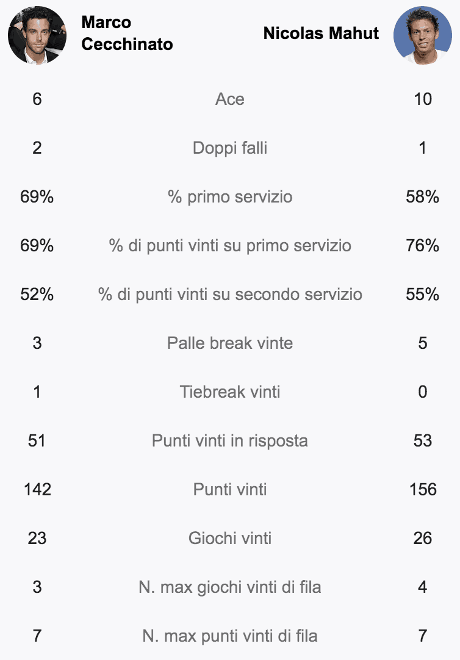This screenshot has height=660, width=460.
Task: Click Mahut's 10 aces value
Action: pos(423,99)
